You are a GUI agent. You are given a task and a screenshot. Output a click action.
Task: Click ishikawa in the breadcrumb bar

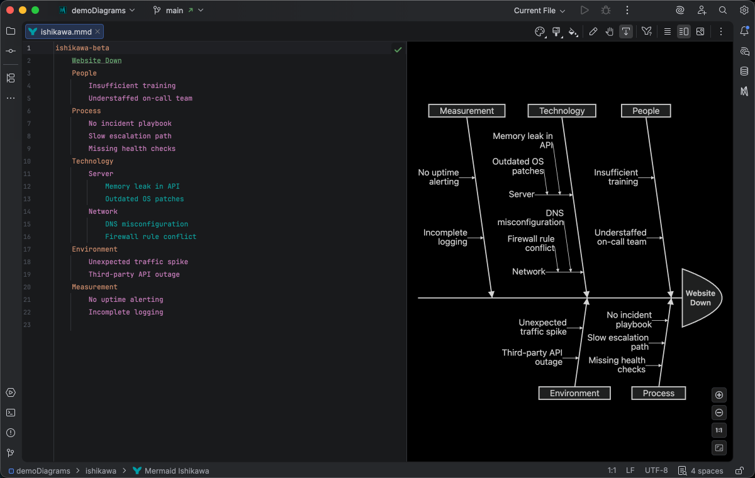click(x=101, y=470)
